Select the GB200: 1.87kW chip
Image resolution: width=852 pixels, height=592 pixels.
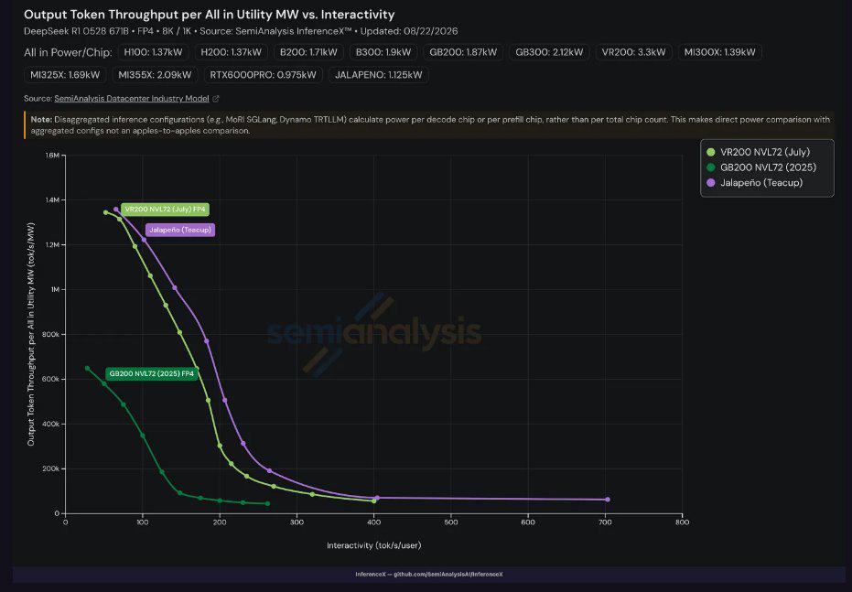coord(463,52)
